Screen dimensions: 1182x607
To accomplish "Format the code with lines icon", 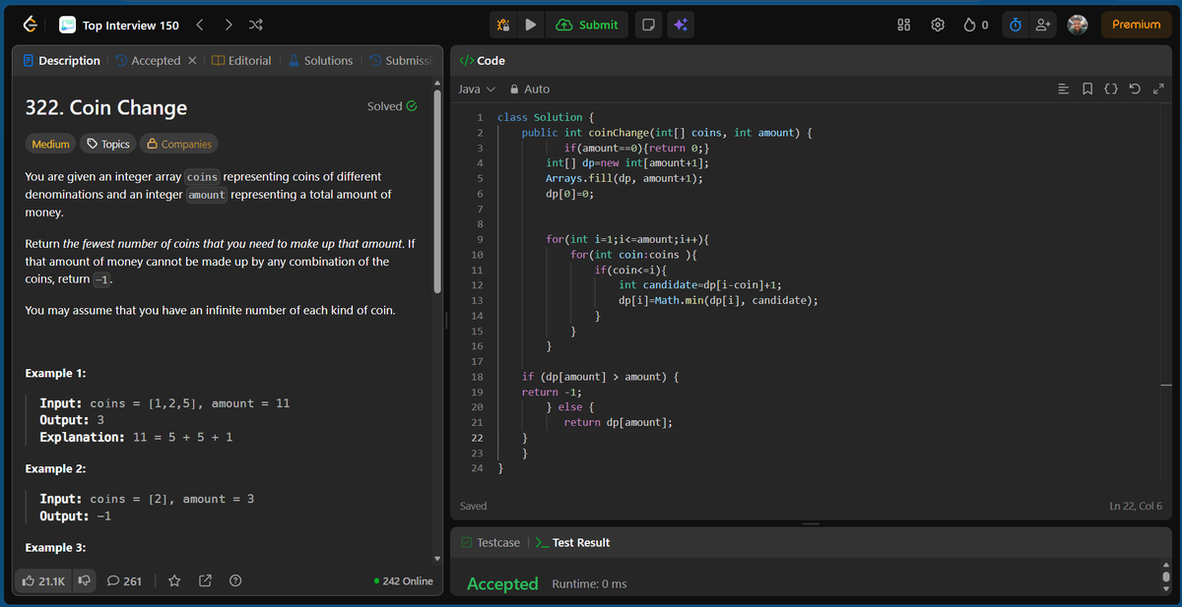I will click(x=1063, y=90).
